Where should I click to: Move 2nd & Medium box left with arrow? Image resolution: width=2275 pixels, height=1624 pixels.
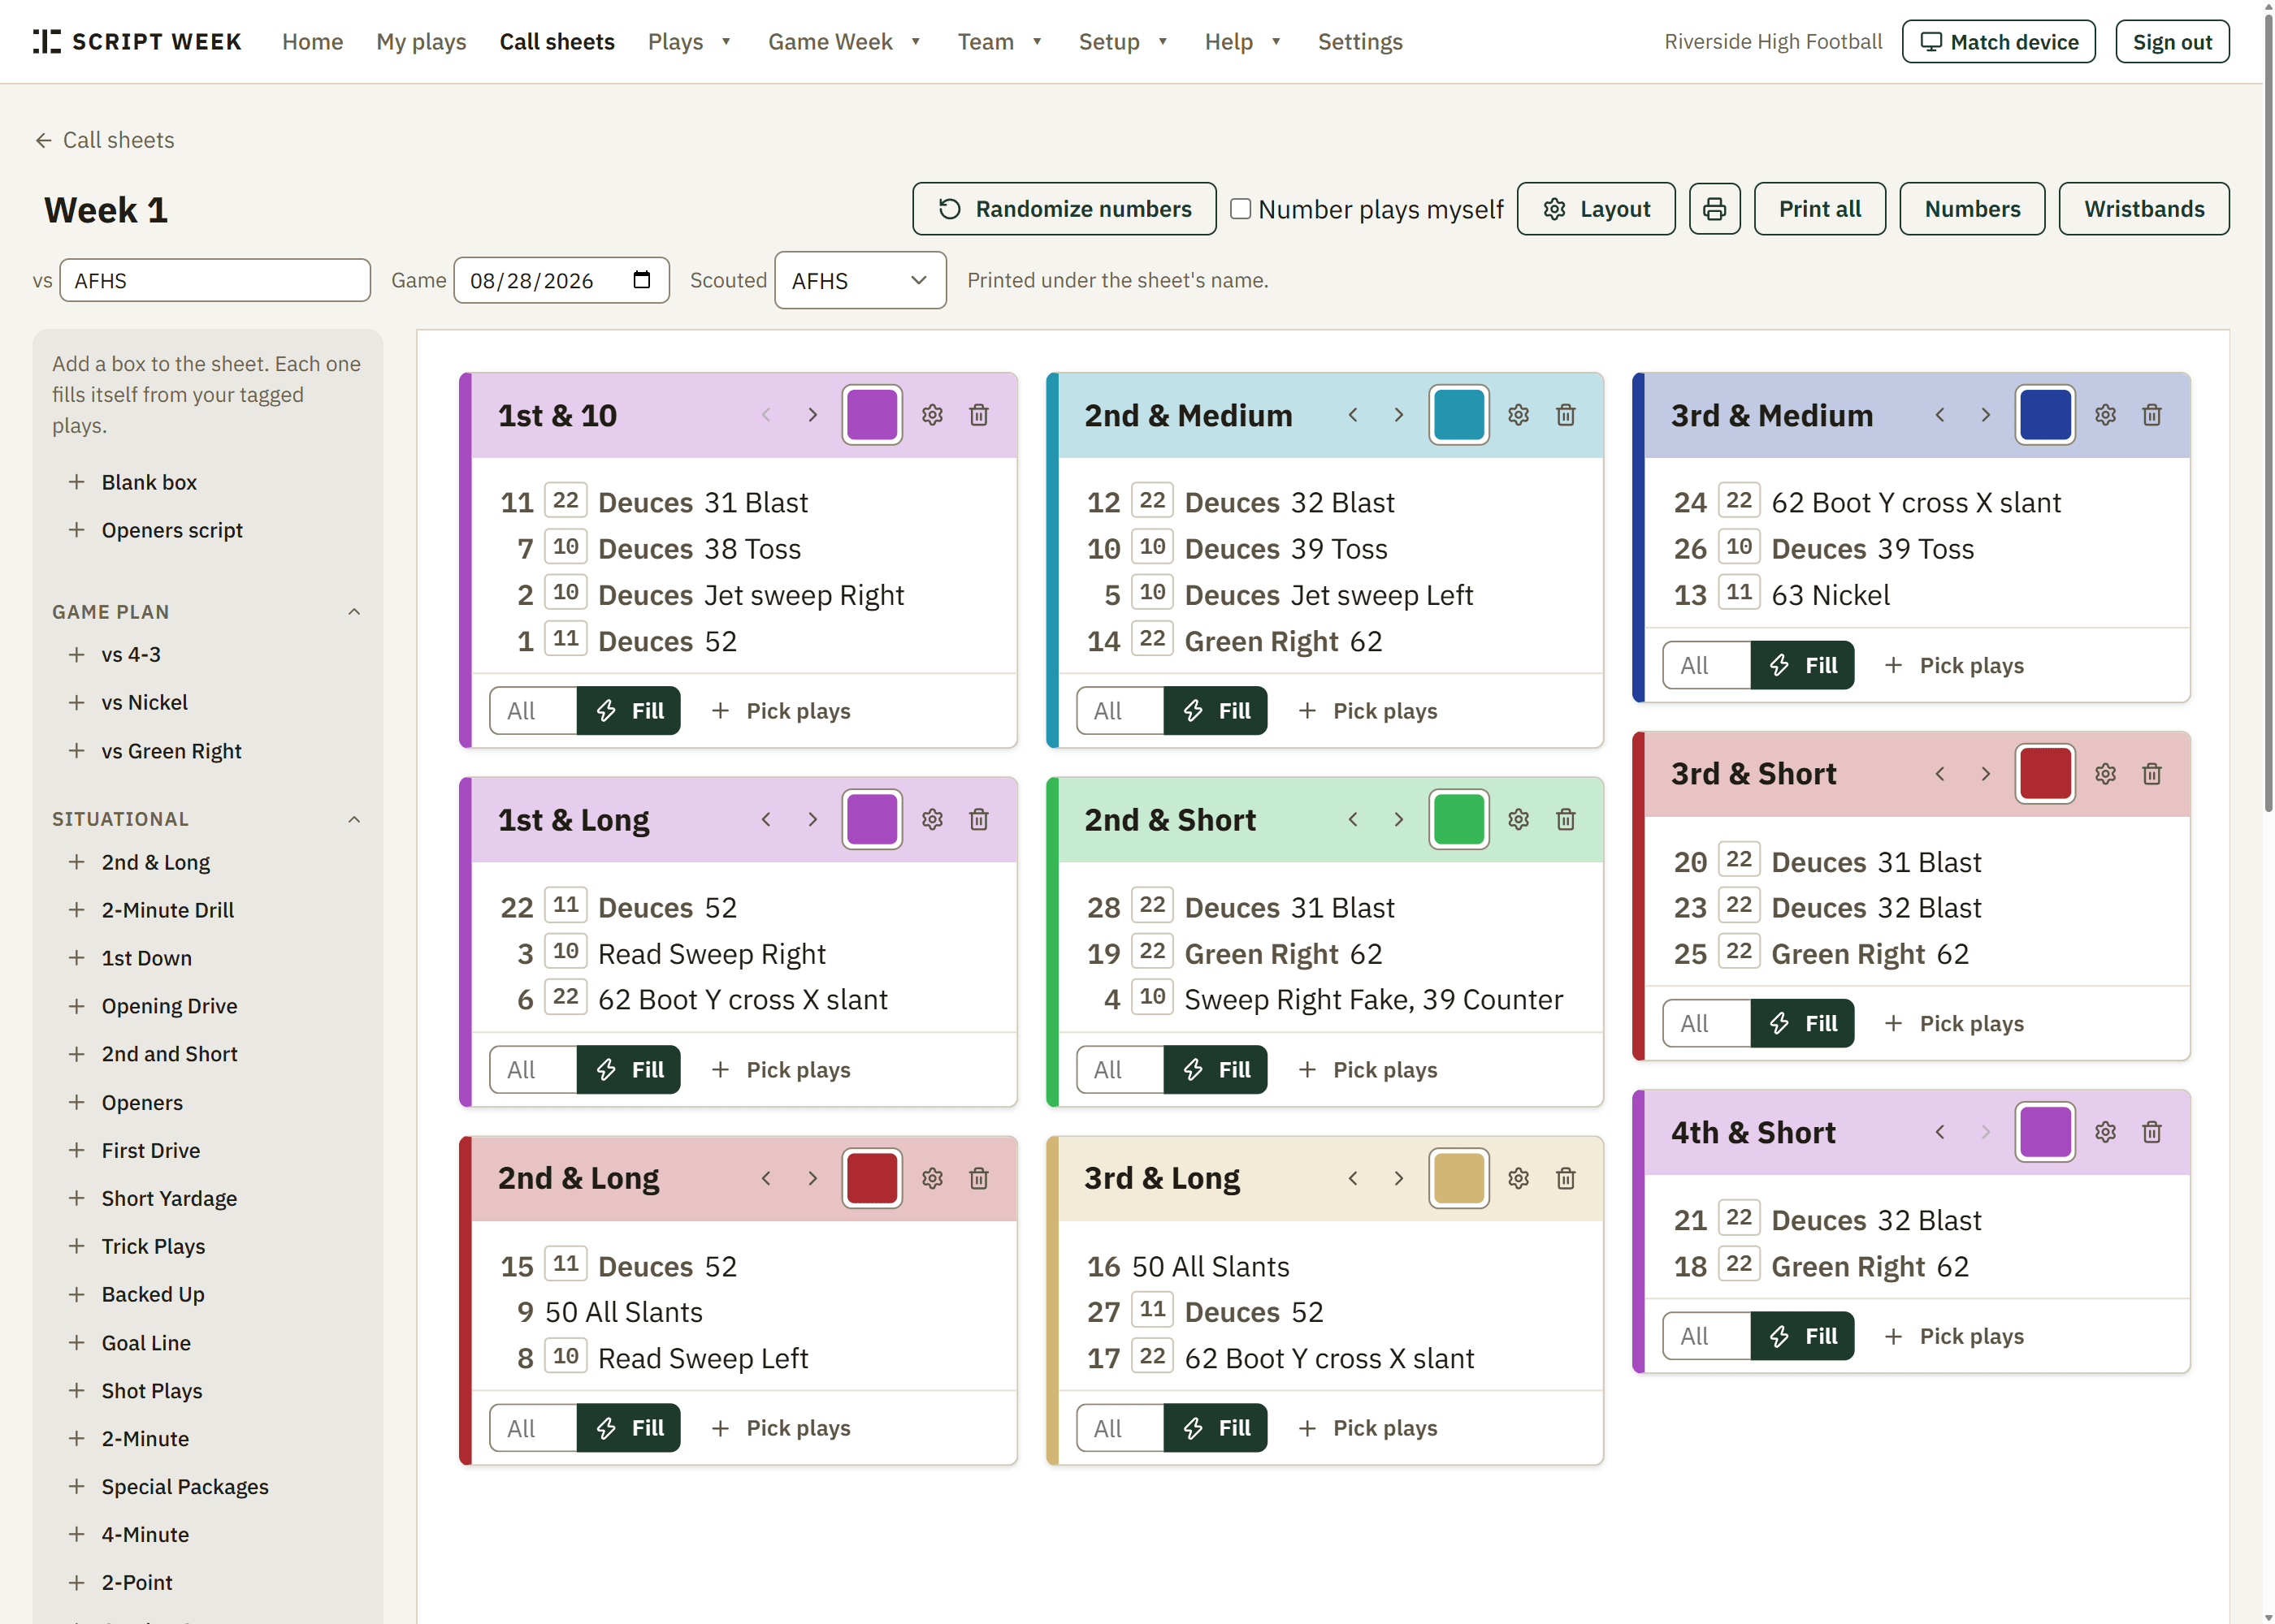pyautogui.click(x=1353, y=415)
